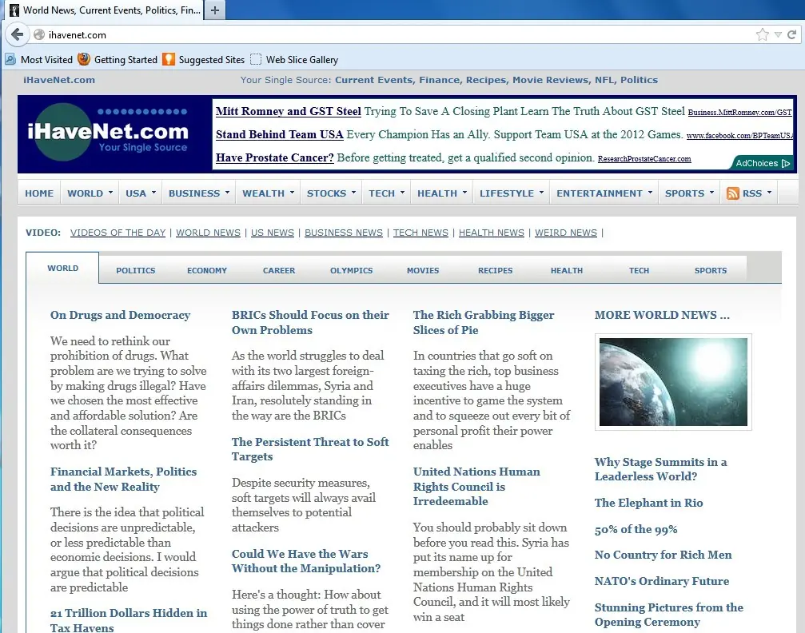The image size is (805, 633).
Task: Bookmark page with the star icon
Action: coord(763,34)
